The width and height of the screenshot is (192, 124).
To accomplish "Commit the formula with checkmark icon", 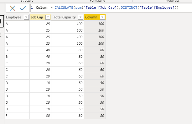I will 23,8.
